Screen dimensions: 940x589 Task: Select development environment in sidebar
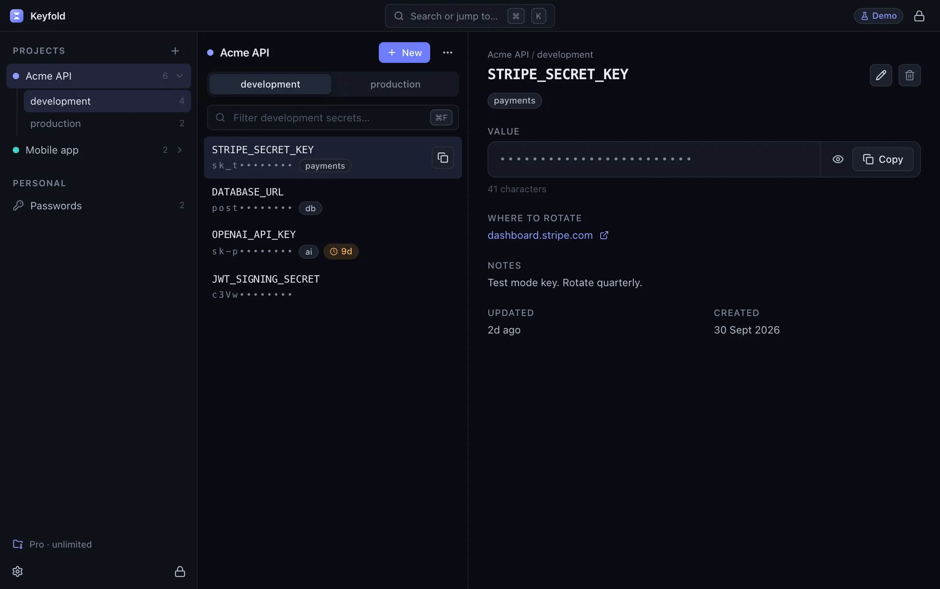[107, 101]
